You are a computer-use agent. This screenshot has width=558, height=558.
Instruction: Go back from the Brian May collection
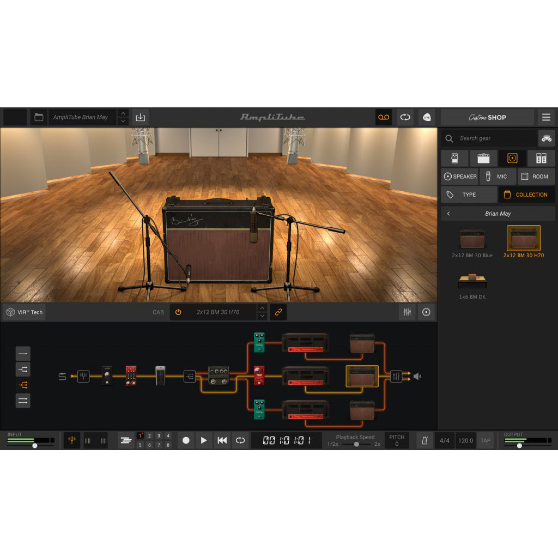(448, 214)
